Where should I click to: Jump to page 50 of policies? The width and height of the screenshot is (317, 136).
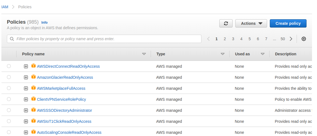coord(283,39)
